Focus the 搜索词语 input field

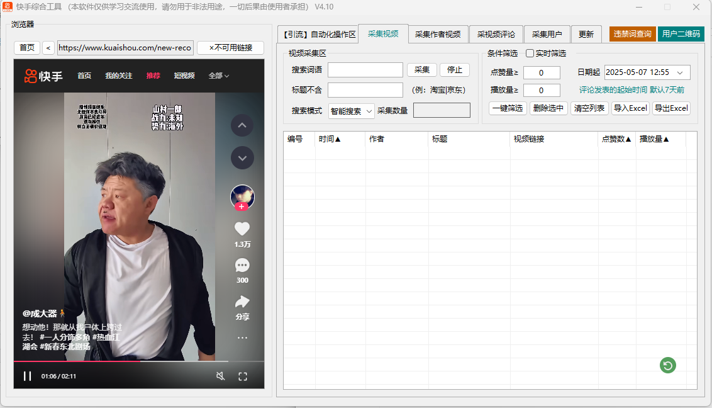[x=365, y=70]
